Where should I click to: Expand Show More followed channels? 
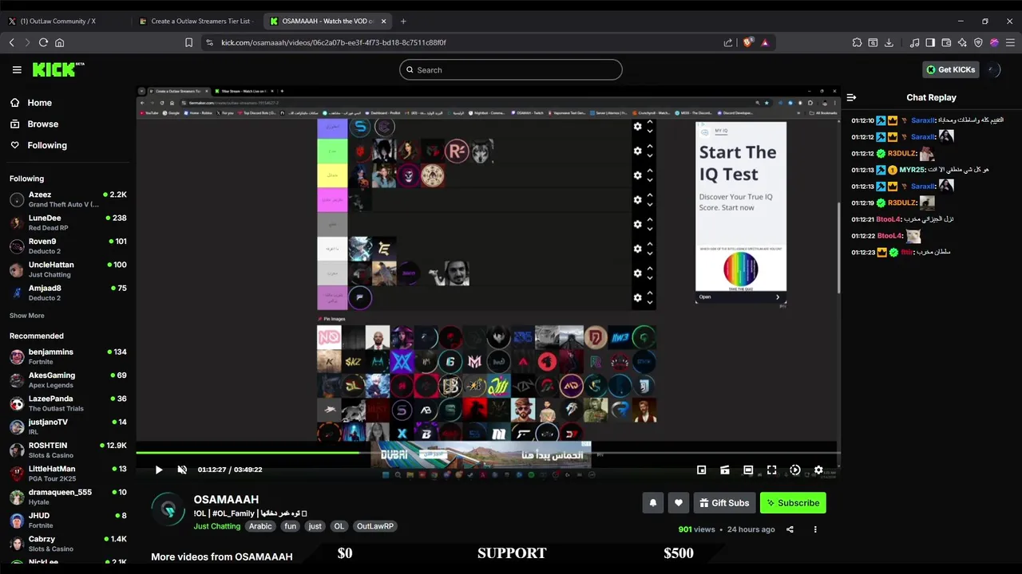[x=27, y=316]
